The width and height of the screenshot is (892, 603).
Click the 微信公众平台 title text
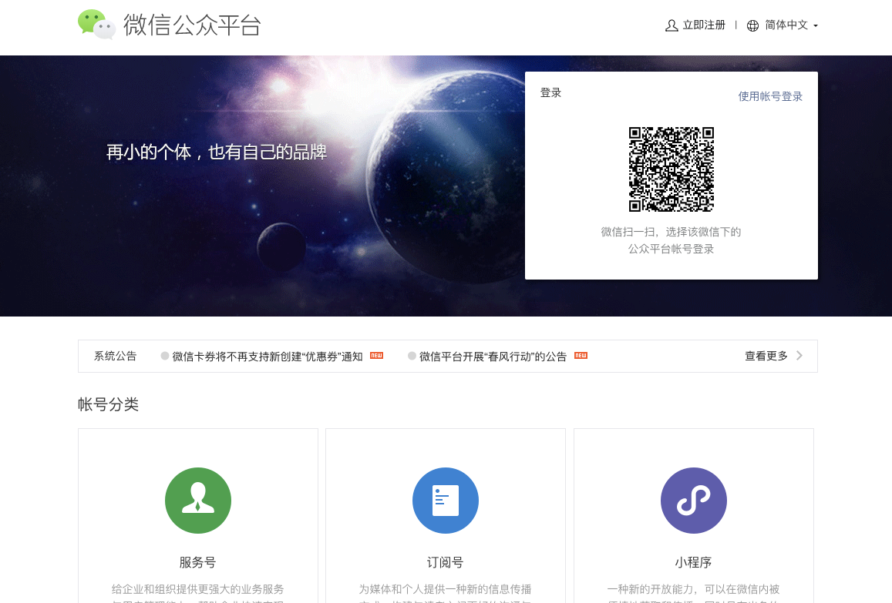(x=192, y=25)
